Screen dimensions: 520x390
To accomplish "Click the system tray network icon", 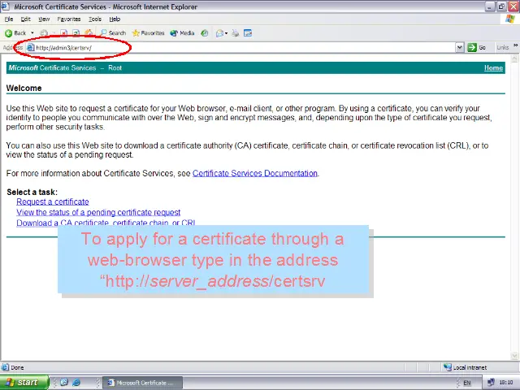I will pyautogui.click(x=491, y=383).
